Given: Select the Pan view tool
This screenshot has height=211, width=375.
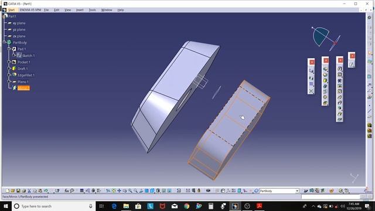Looking at the screenshot, I should click(119, 190).
